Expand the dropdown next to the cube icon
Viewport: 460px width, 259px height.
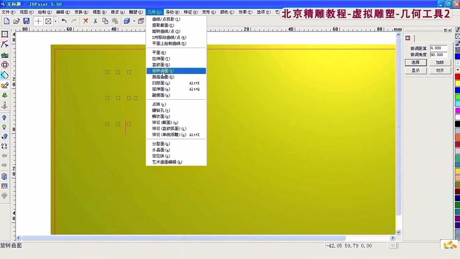(133, 21)
